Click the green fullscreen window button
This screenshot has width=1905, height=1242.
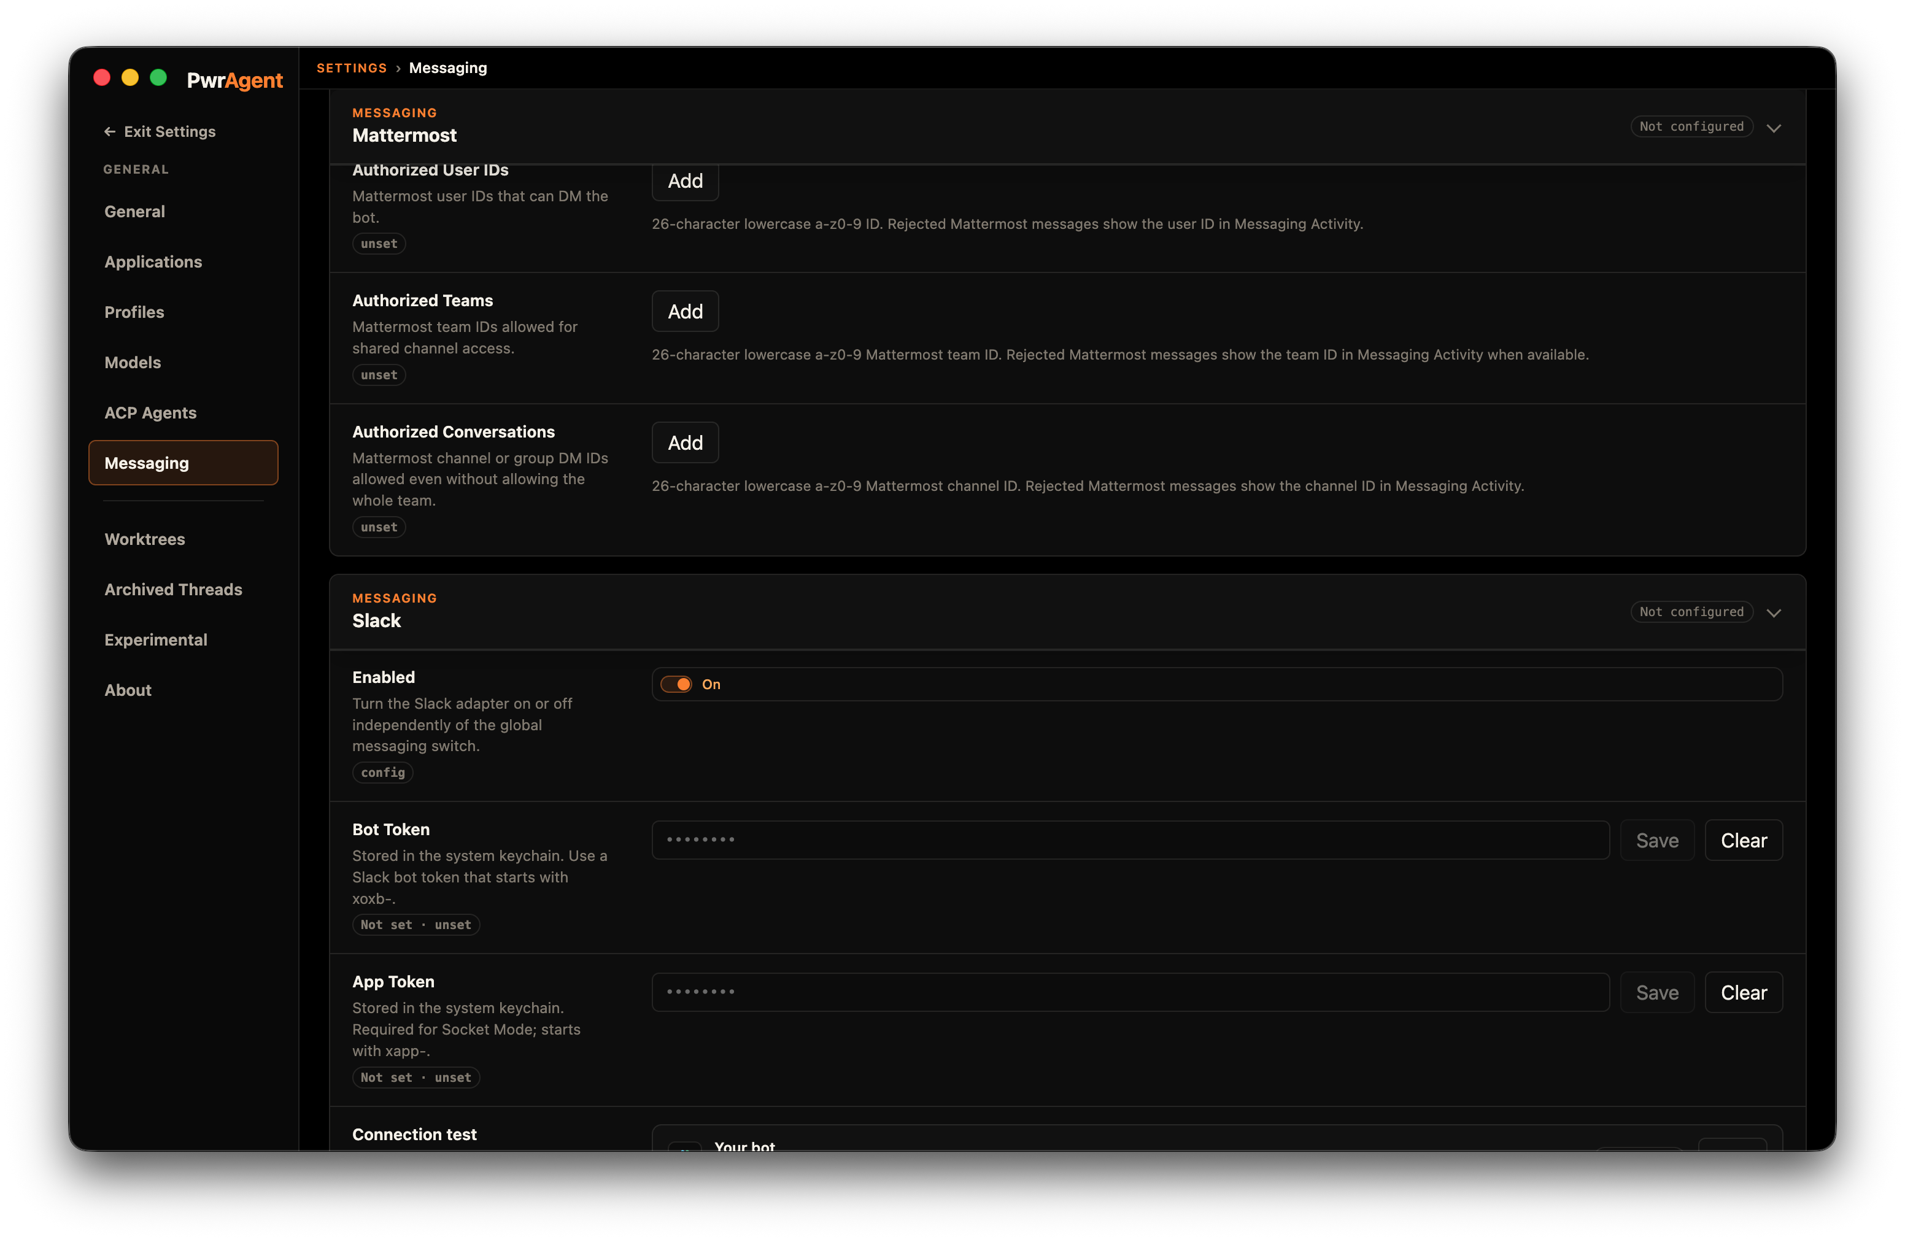click(x=158, y=77)
